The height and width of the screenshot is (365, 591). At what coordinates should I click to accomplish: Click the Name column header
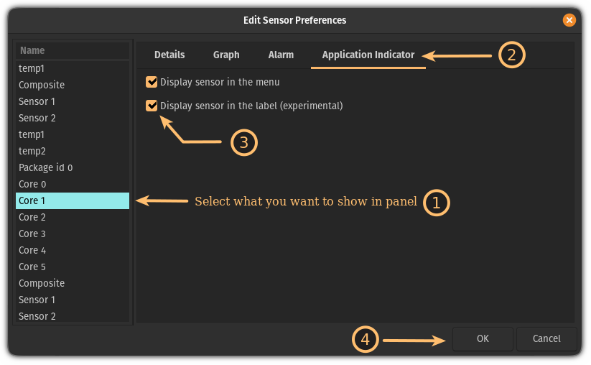click(72, 50)
